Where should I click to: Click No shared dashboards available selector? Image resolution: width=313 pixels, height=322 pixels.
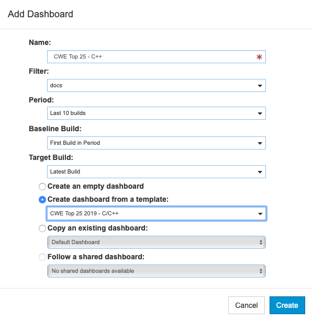(156, 271)
